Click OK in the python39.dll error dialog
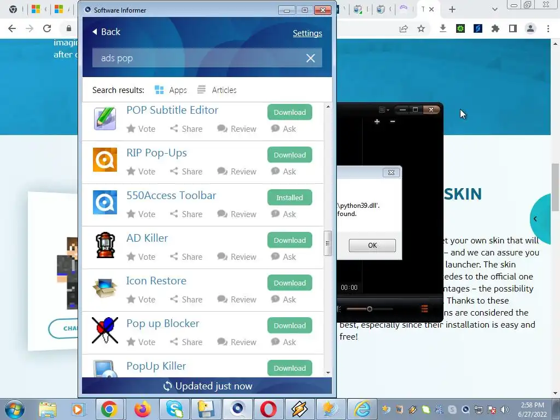This screenshot has width=560, height=420. [372, 246]
